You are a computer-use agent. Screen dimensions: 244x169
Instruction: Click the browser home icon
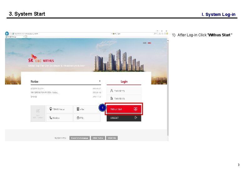pos(160,33)
